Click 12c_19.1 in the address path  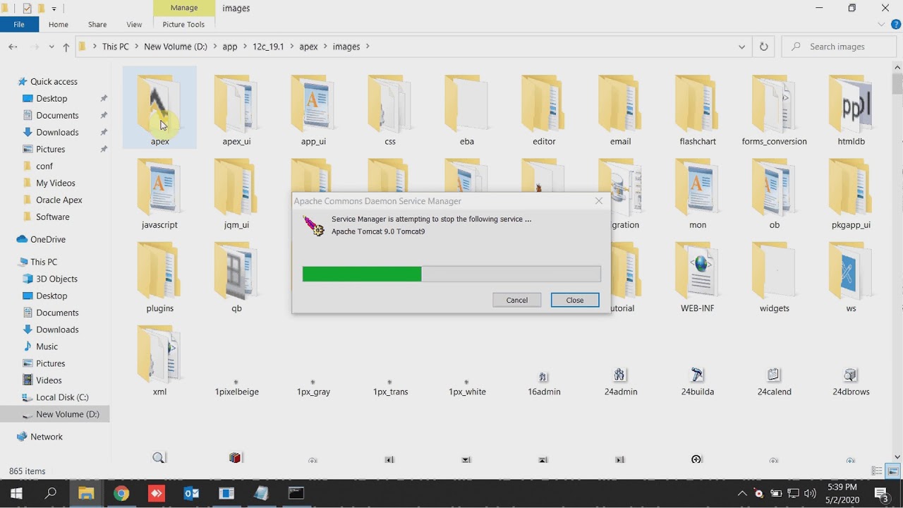click(268, 47)
